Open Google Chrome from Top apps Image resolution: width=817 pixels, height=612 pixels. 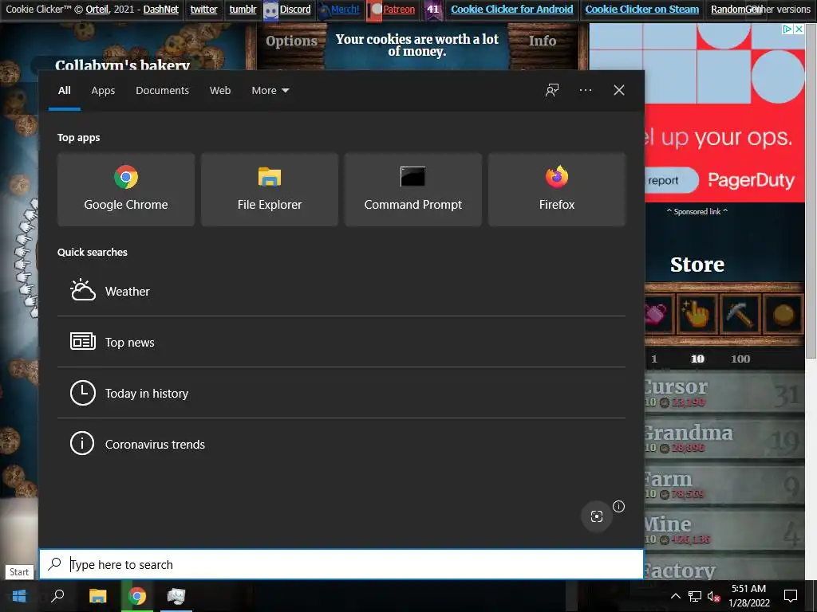tap(126, 190)
